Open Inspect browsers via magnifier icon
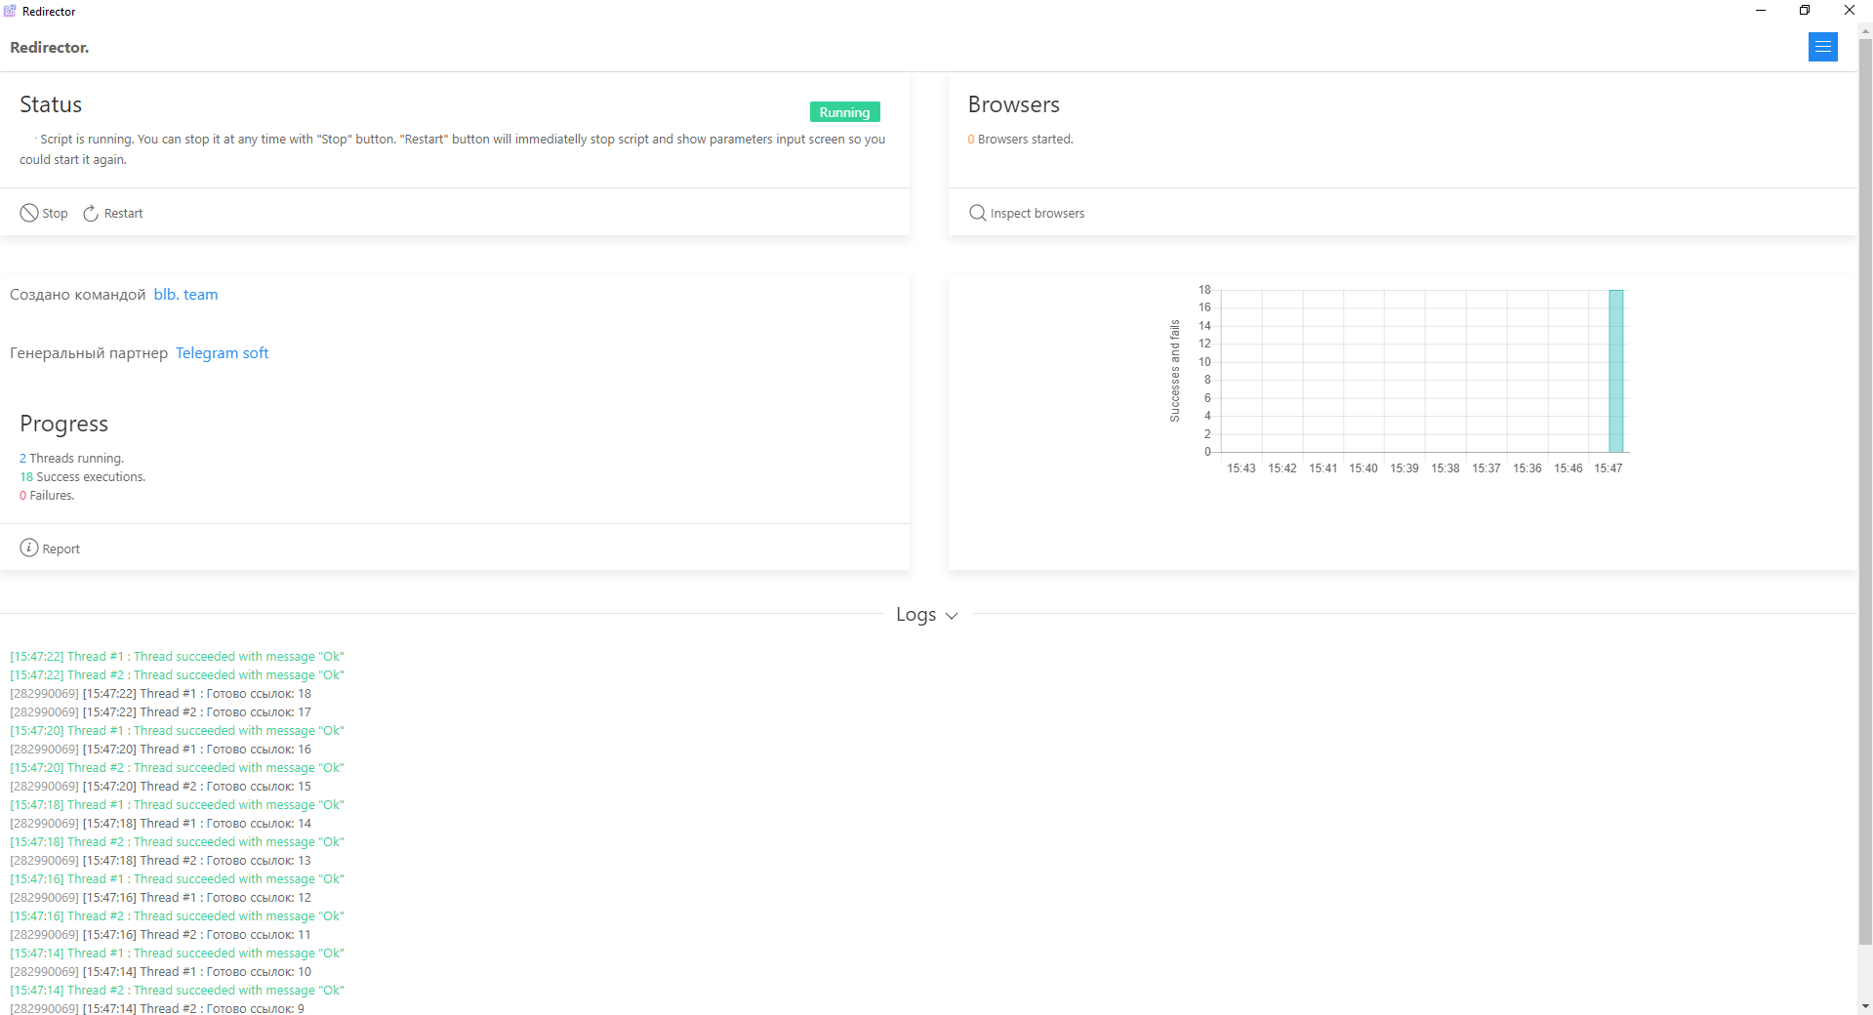The height and width of the screenshot is (1015, 1873). point(977,213)
